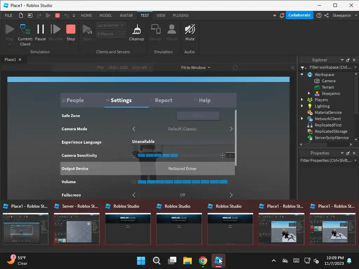Click the share icon near username
Viewport: 359px width, 269px height.
[x=326, y=15]
